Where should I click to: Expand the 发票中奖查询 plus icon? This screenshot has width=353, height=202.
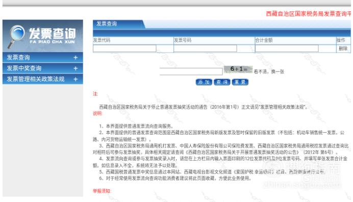point(75,68)
